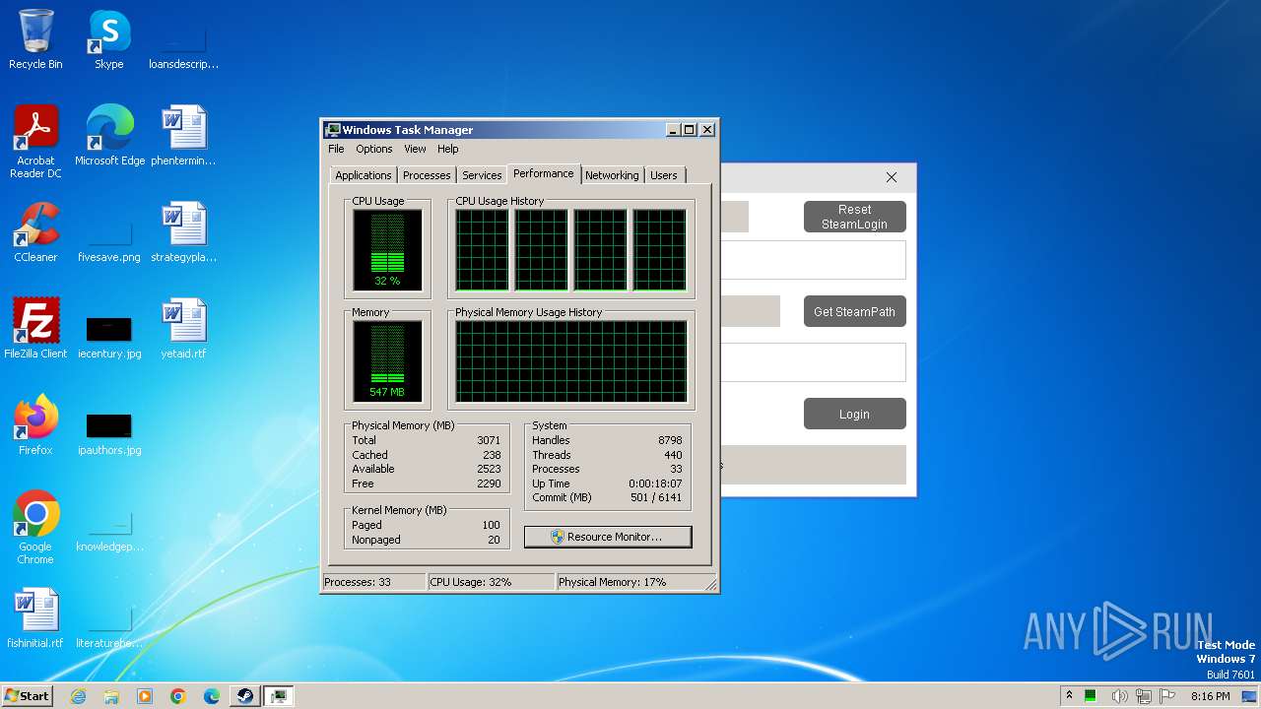Click the Physical Memory Usage History graph

pyautogui.click(x=570, y=361)
